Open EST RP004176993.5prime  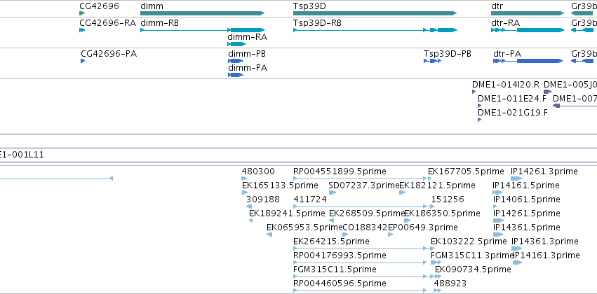point(340,255)
